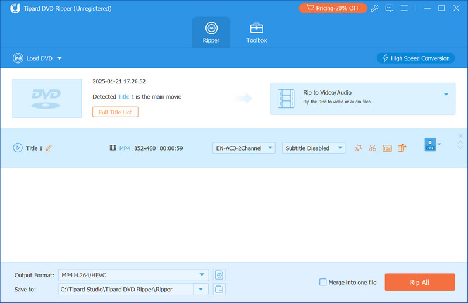This screenshot has height=303, width=468.
Task: Click the MP4 format label of Title 1
Action: [125, 148]
